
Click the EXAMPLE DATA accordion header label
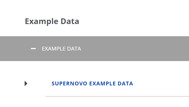point(61,49)
